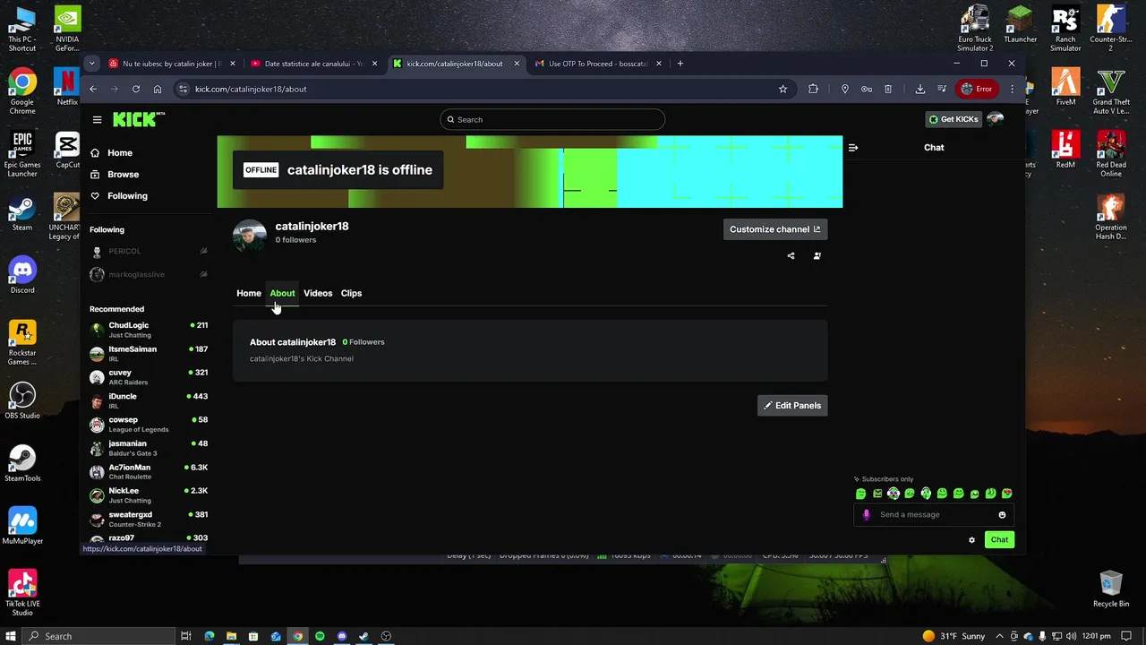The image size is (1146, 645).
Task: Open Chrome extensions puzzle icon
Action: coord(813,89)
